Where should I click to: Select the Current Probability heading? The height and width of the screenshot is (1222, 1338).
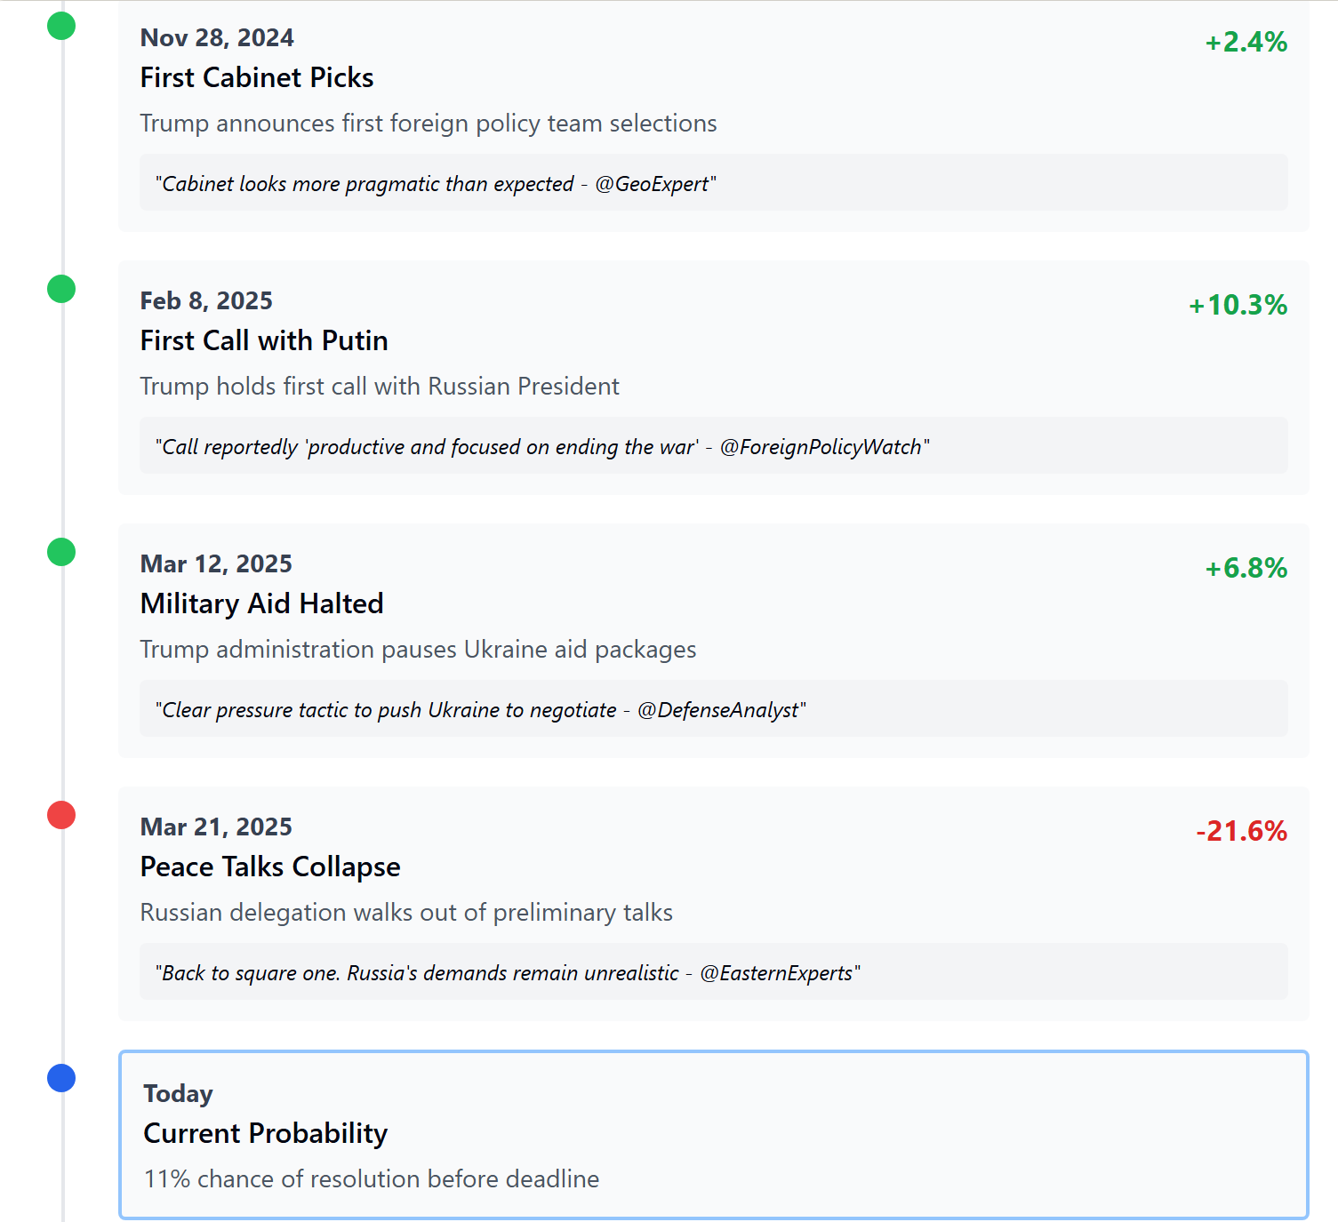click(265, 1133)
